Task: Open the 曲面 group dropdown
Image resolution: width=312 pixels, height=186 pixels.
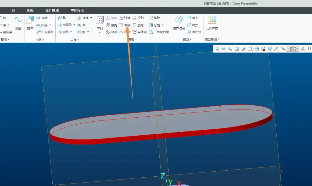Action: click(x=187, y=39)
